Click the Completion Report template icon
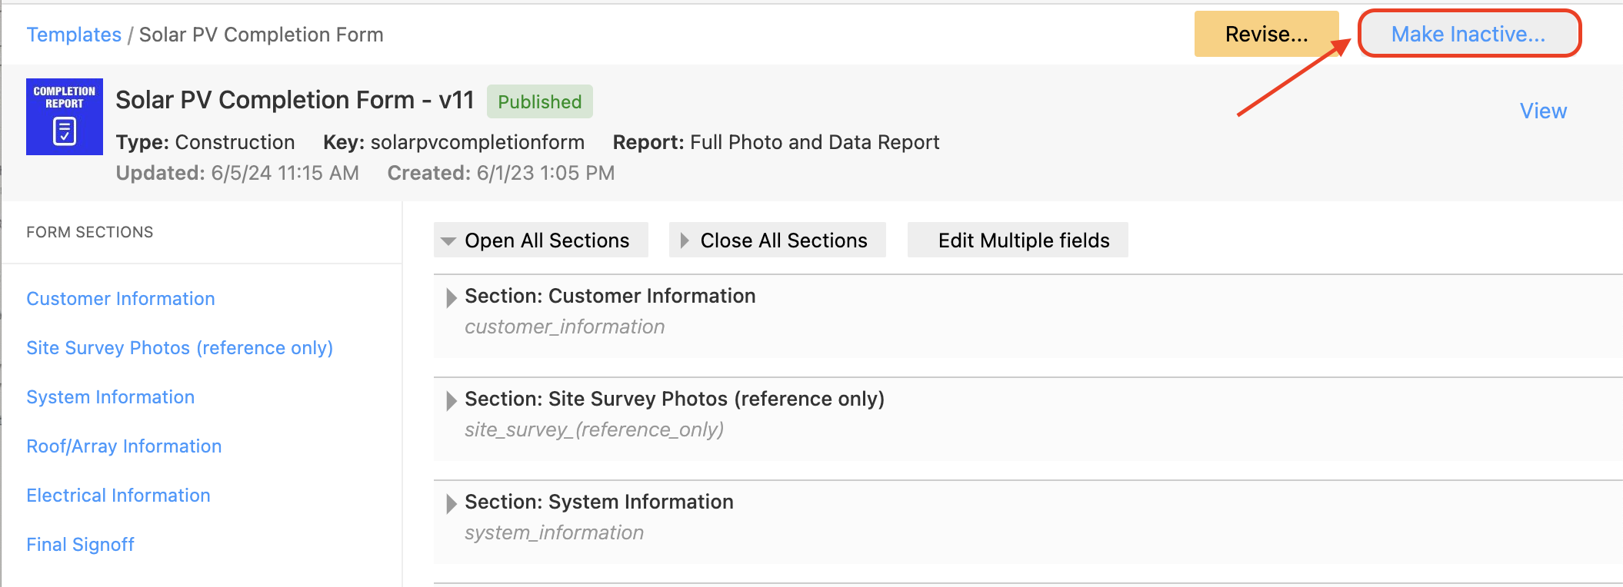The height and width of the screenshot is (587, 1623). tap(65, 117)
